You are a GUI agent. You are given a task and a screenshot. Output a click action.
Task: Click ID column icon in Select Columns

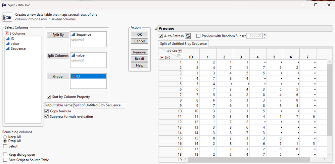coord(7,39)
